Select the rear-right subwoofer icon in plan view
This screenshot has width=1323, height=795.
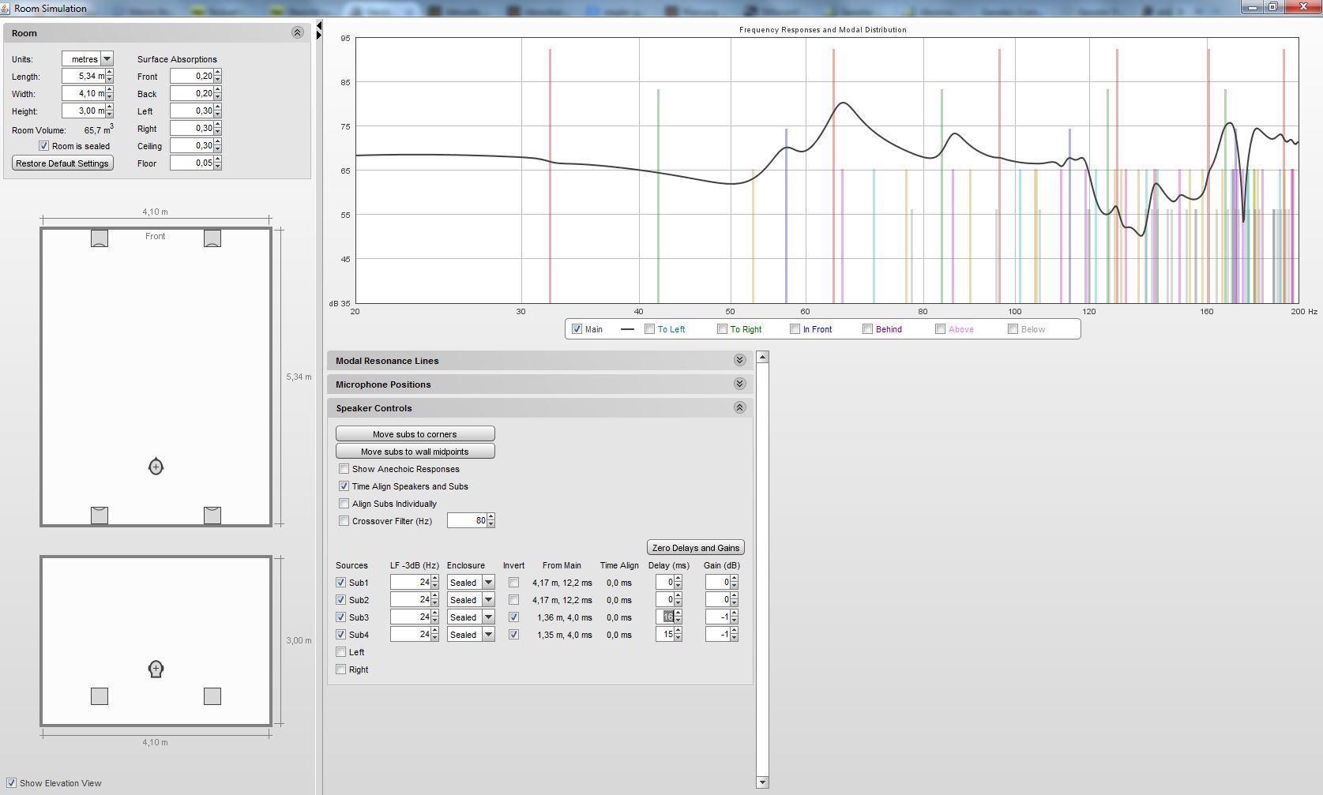[212, 515]
